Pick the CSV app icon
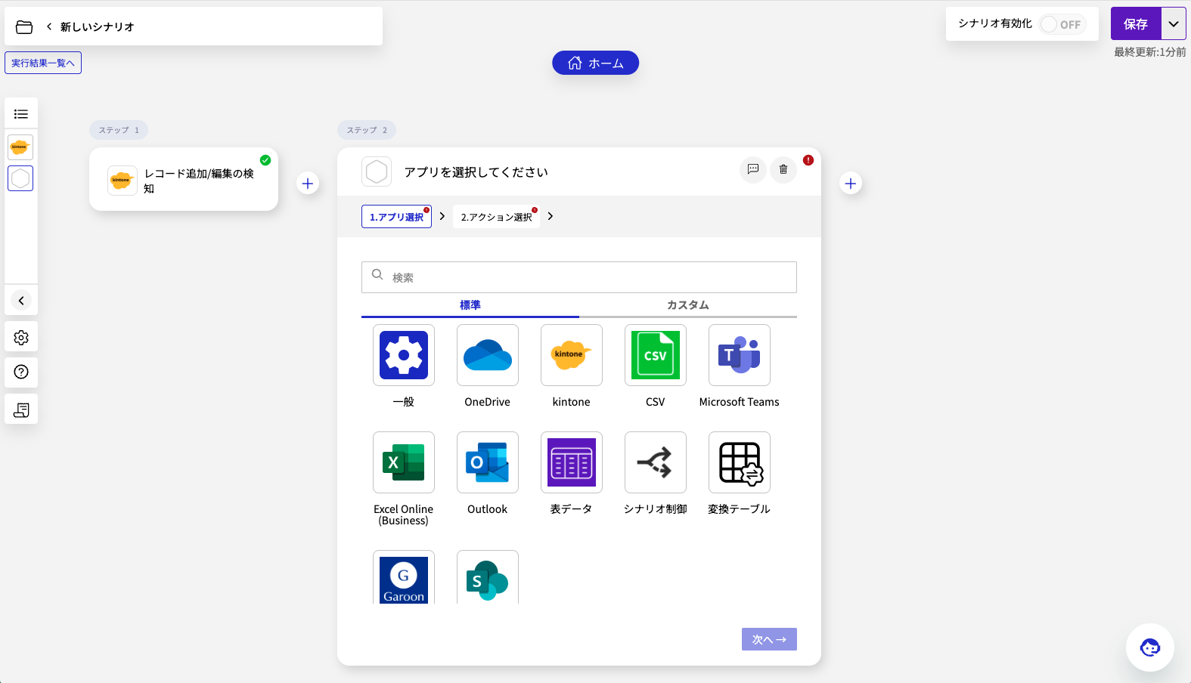This screenshot has height=683, width=1191. tap(655, 355)
